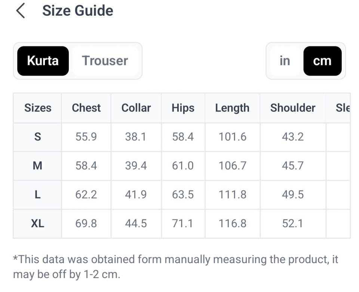Click the Shoulder column header

(x=293, y=108)
